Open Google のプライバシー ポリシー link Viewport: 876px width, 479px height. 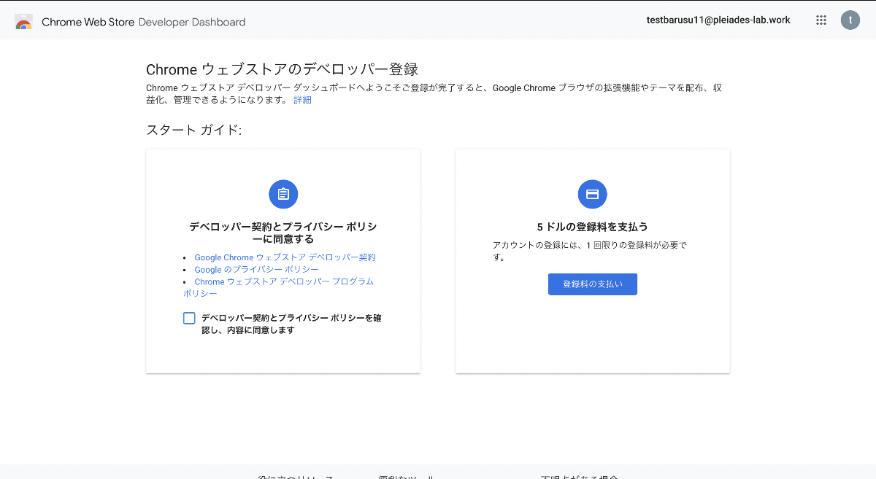coord(256,270)
